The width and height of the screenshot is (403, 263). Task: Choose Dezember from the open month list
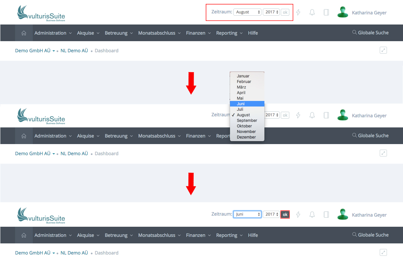247,137
